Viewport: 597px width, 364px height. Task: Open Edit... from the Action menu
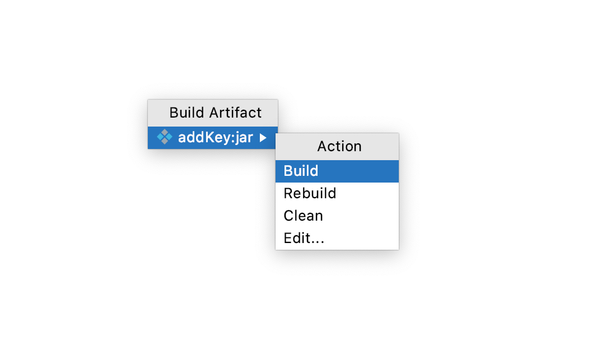[337, 239]
